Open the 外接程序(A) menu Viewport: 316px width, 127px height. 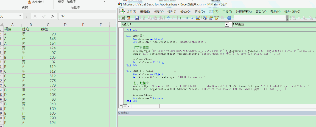click(x=244, y=11)
